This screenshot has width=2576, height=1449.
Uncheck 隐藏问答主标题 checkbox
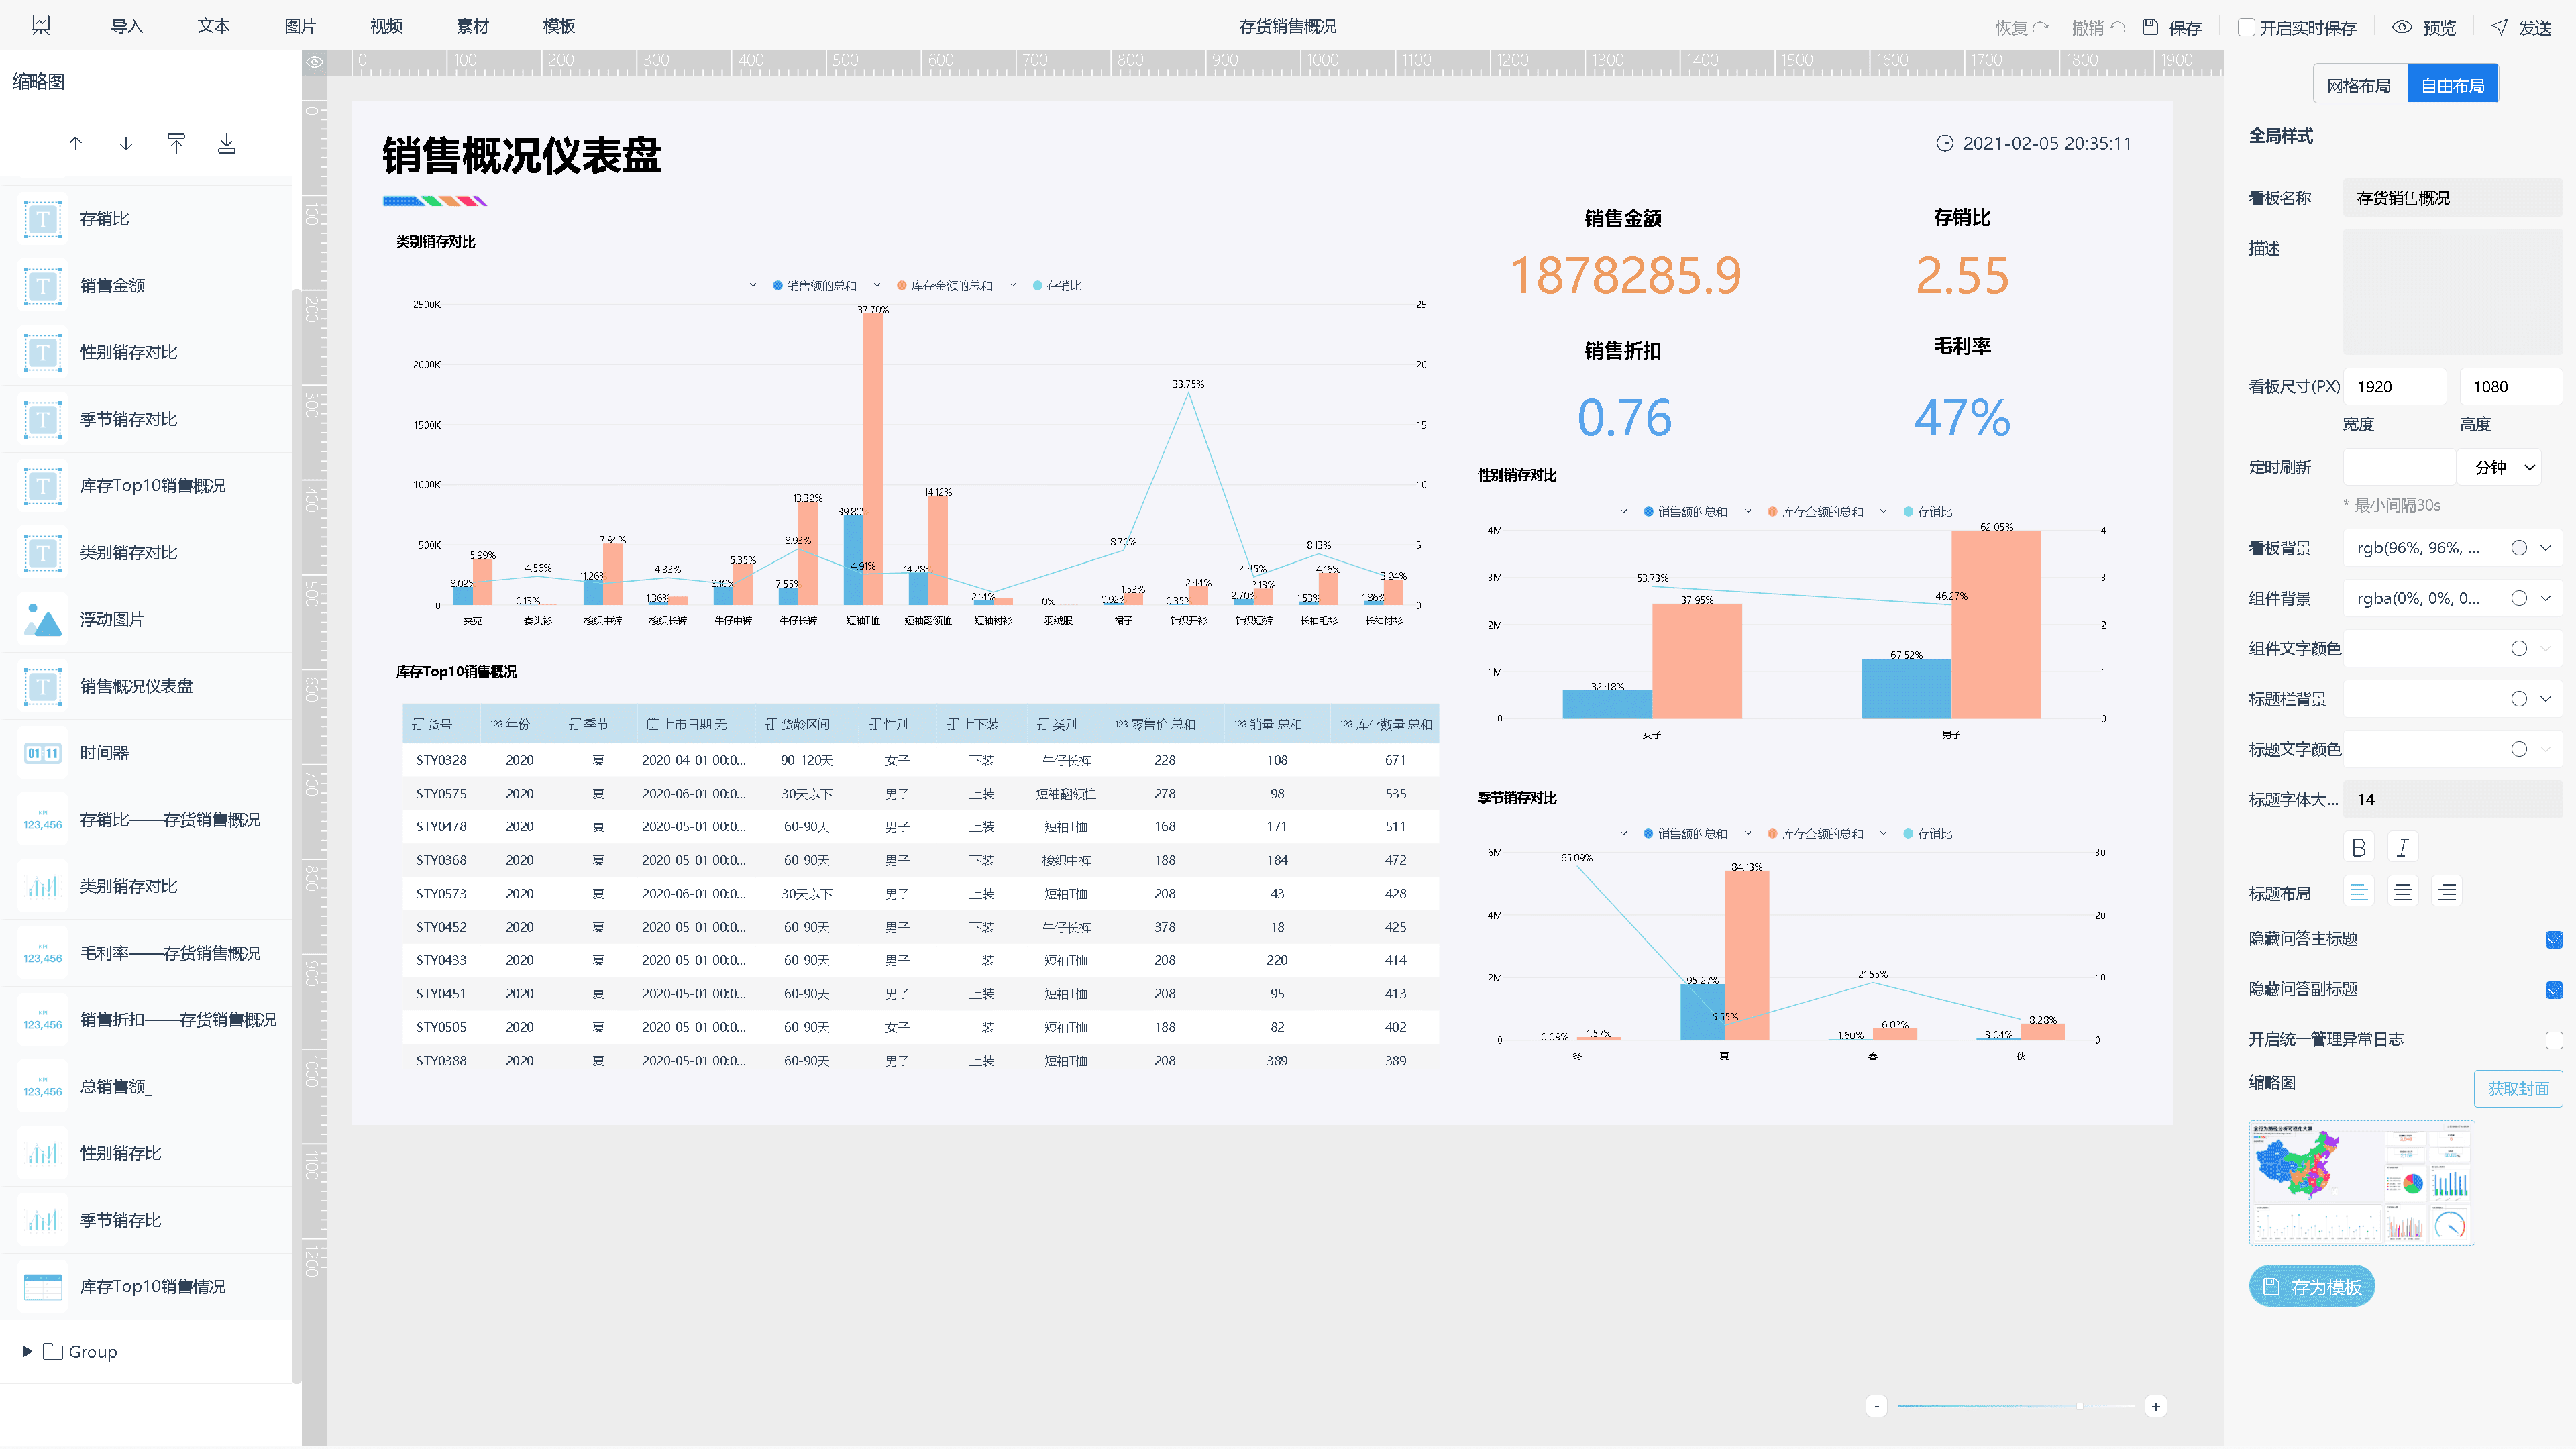pos(2554,939)
